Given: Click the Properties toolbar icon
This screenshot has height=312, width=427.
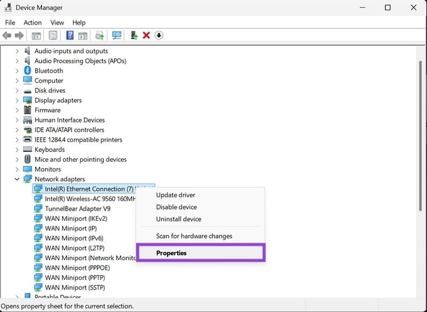Looking at the screenshot, I should 53,35.
